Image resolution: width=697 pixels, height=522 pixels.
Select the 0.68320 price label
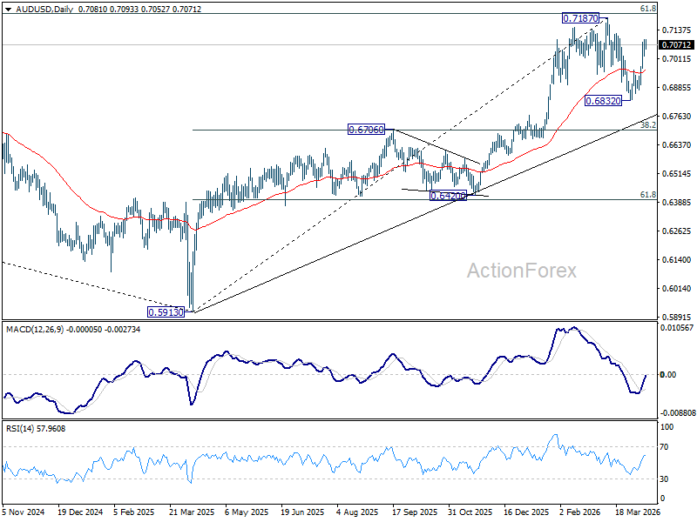coord(603,101)
